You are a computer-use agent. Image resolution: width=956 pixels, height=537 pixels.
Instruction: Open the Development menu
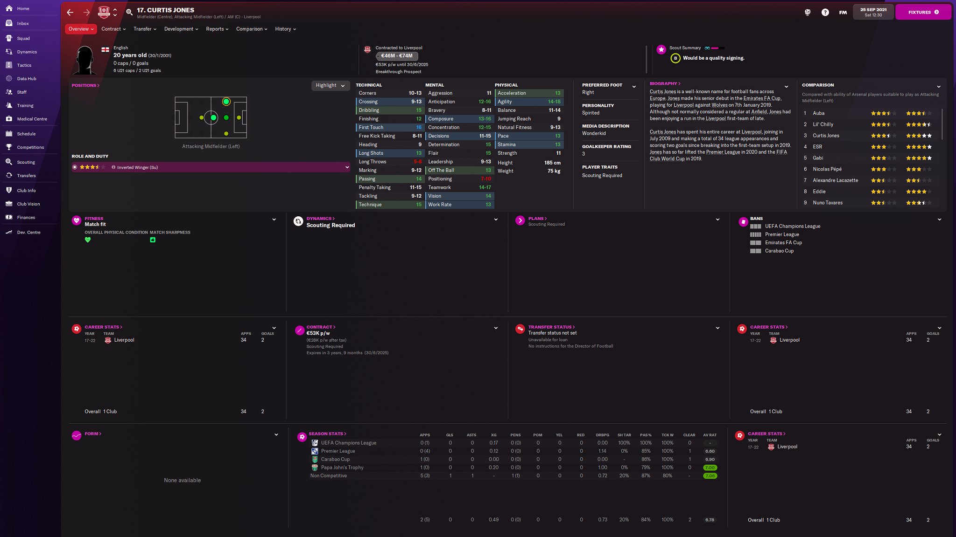point(181,29)
